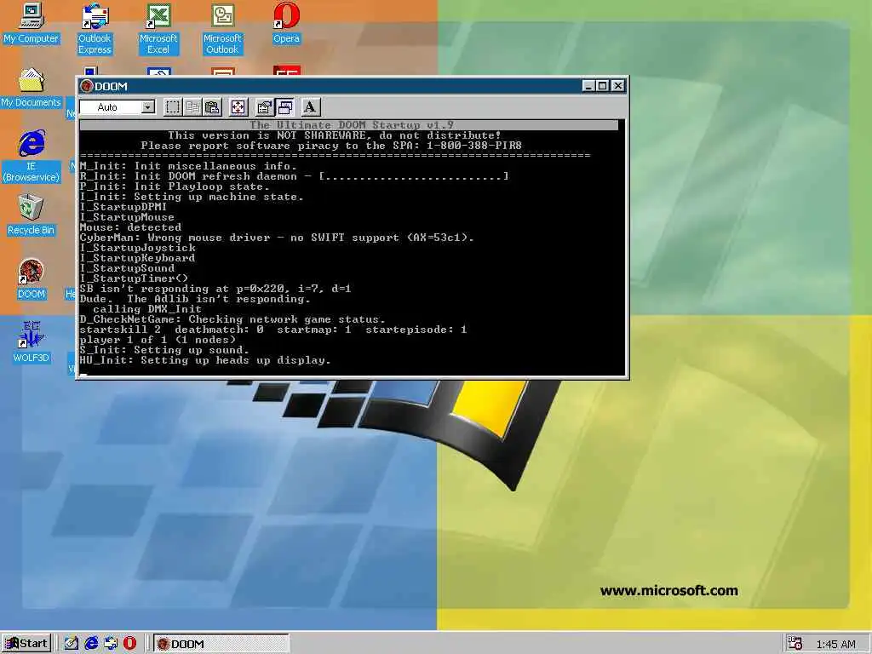Image resolution: width=872 pixels, height=654 pixels.
Task: Click the Mark selection tool in DOOM toolbar
Action: pos(173,106)
